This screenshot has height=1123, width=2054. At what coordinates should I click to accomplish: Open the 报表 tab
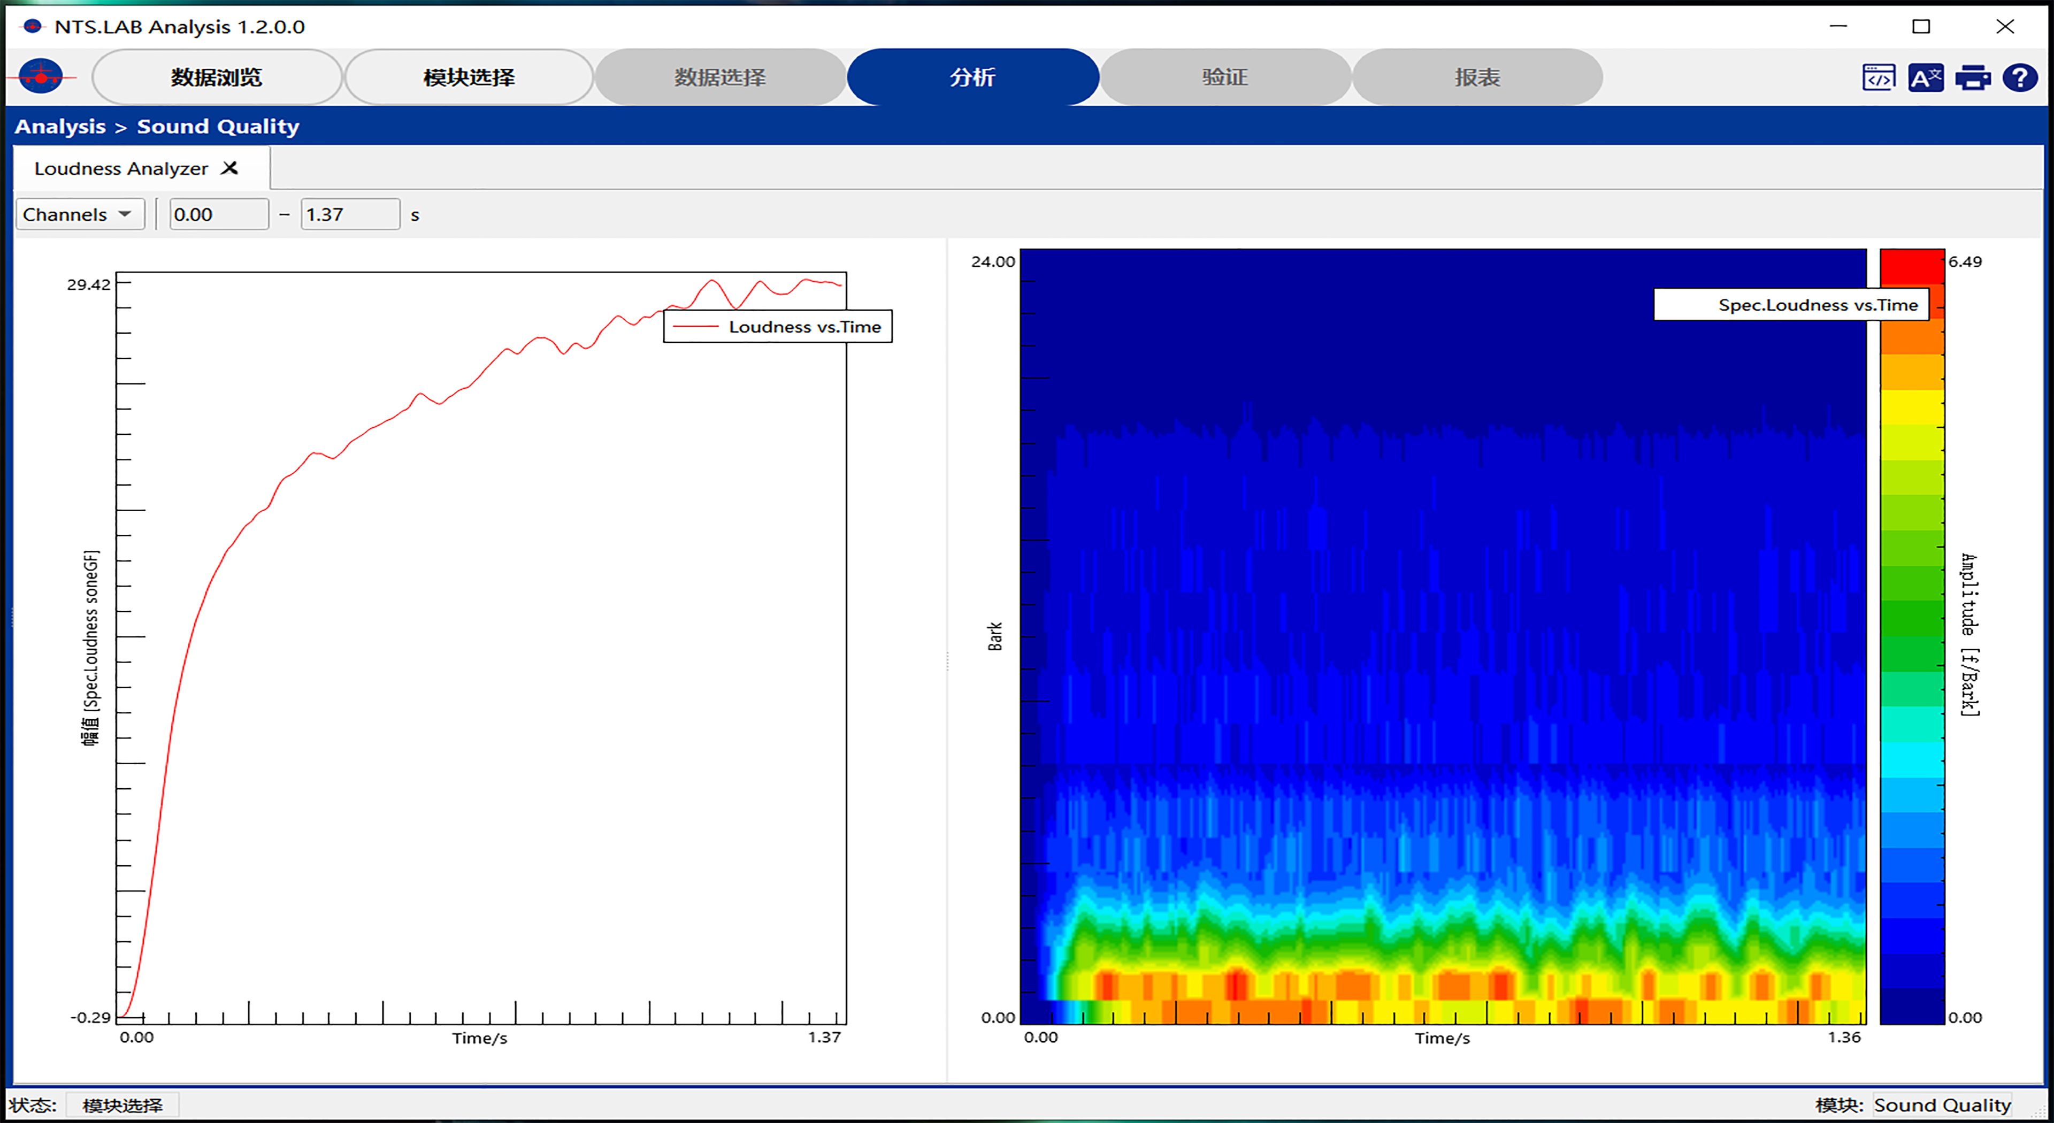[1477, 78]
